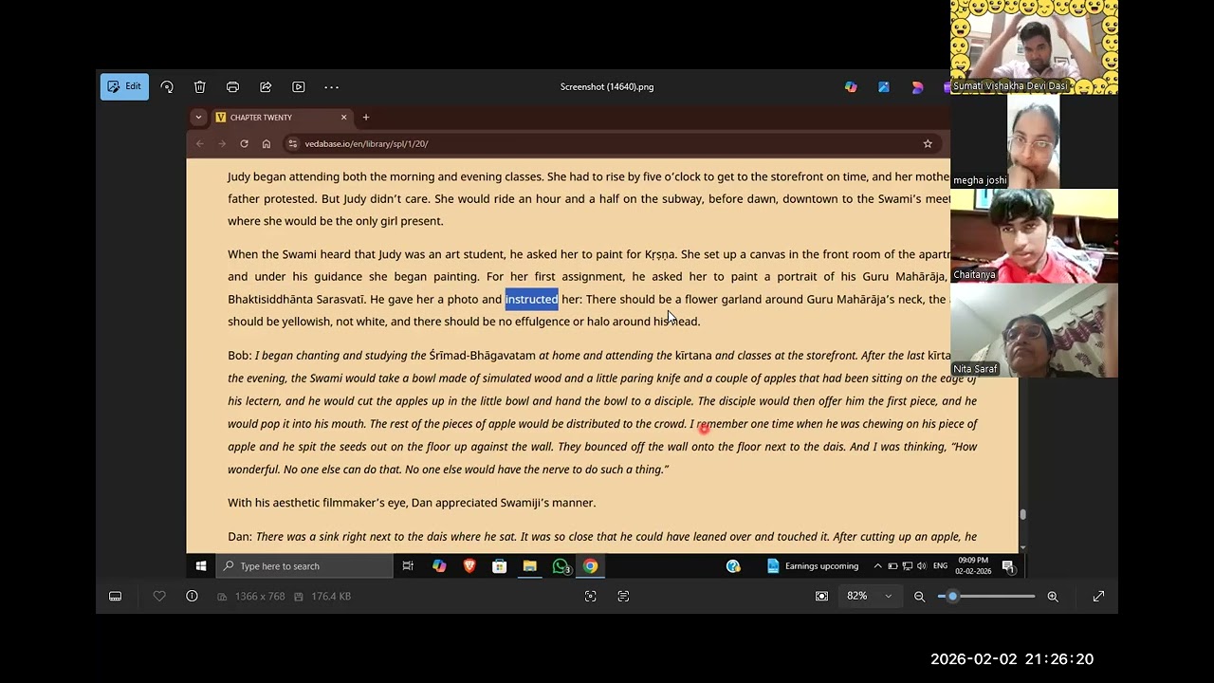Viewport: 1214px width, 683px height.
Task: Expand the hidden system tray icons chevron
Action: point(877,566)
